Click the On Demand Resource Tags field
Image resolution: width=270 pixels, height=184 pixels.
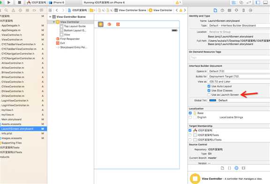230,57
